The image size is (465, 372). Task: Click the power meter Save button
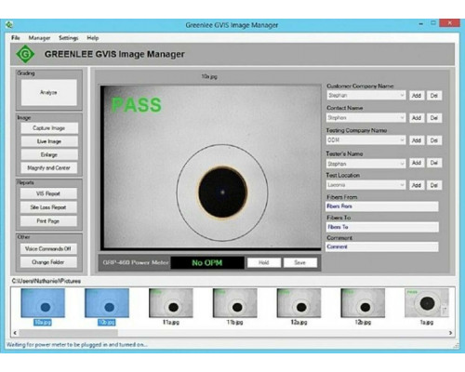(x=300, y=262)
